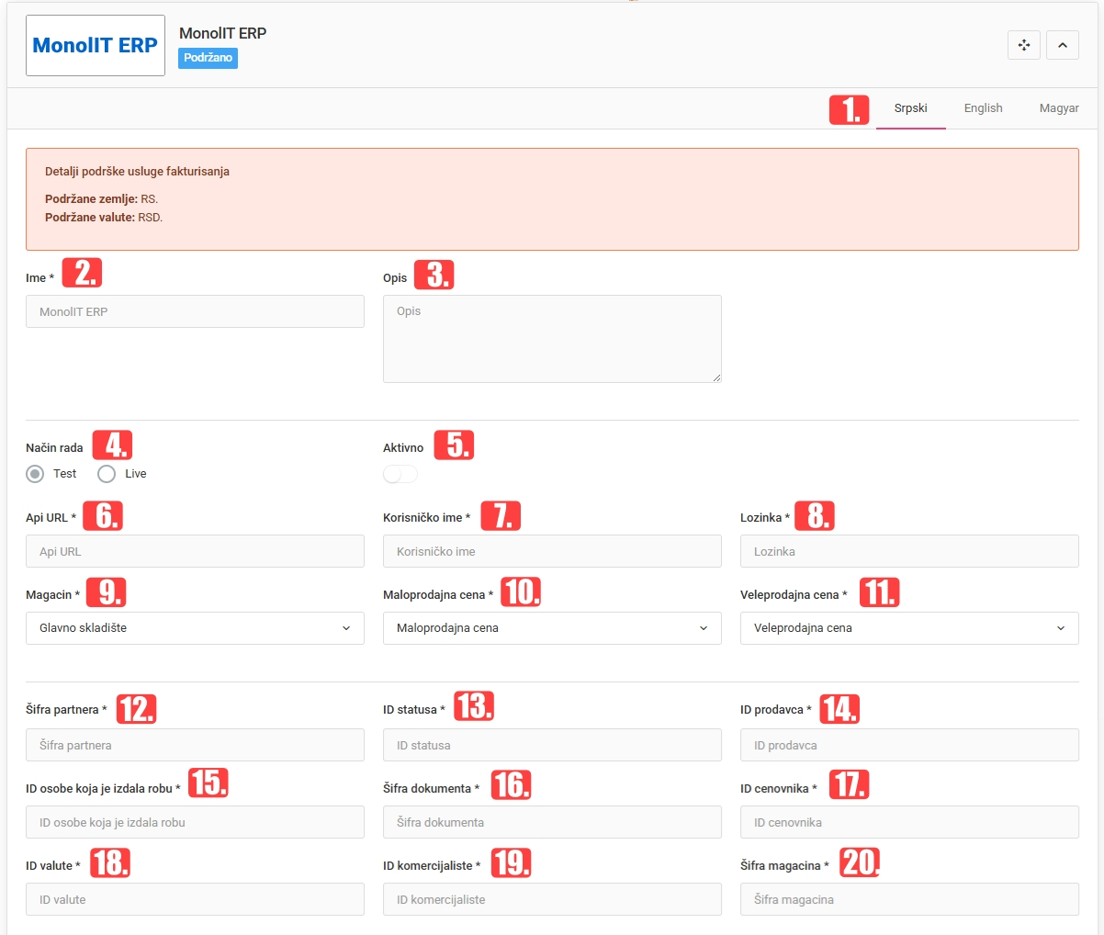1104x935 pixels.
Task: Switch to the Magyar language tab
Action: [1059, 108]
